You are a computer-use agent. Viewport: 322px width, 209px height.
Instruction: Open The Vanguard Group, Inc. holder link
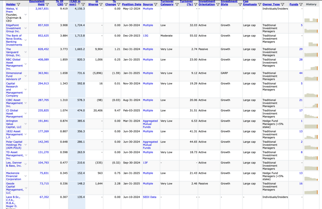[x=13, y=52]
